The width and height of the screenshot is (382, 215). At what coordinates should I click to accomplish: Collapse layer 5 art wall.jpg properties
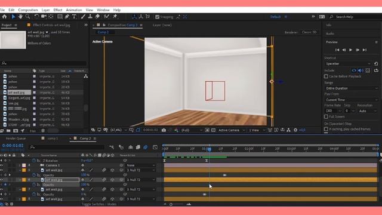click(20, 170)
